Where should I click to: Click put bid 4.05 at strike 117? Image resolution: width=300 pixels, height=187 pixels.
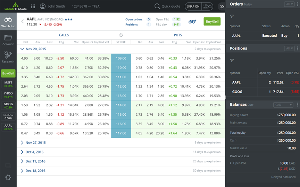tap(139, 133)
